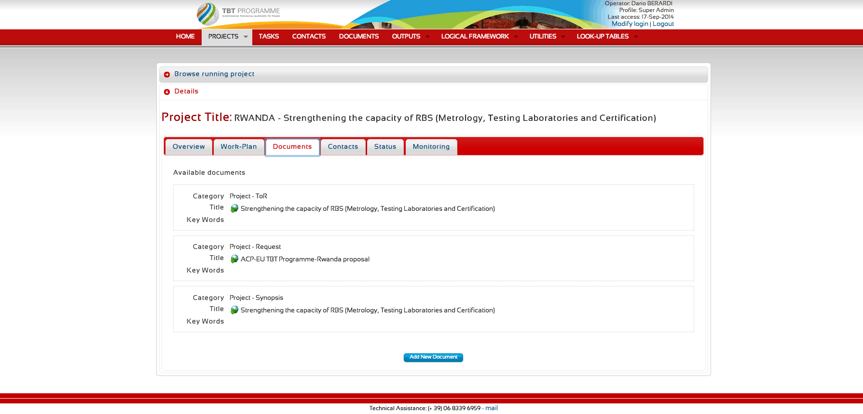This screenshot has width=863, height=414.
Task: Open ACP-EU TBT Programme-Rwanda proposal link
Action: (x=305, y=259)
